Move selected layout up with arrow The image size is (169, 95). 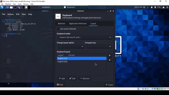pyautogui.click(x=110, y=56)
